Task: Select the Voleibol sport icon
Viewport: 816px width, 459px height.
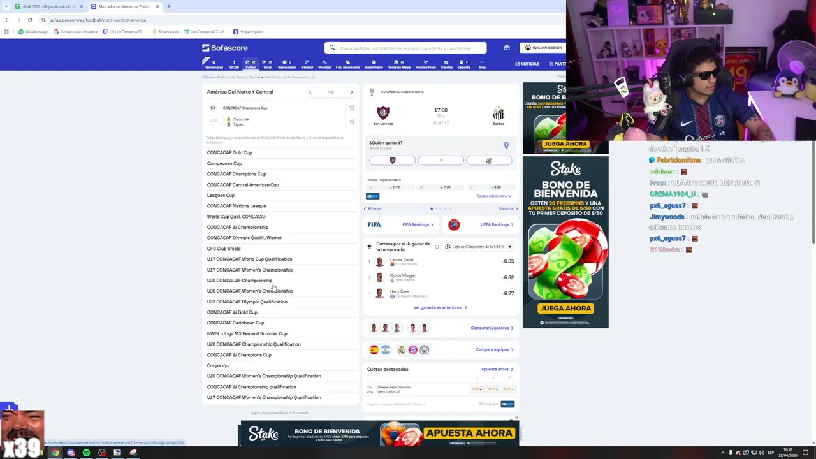Action: [x=324, y=64]
